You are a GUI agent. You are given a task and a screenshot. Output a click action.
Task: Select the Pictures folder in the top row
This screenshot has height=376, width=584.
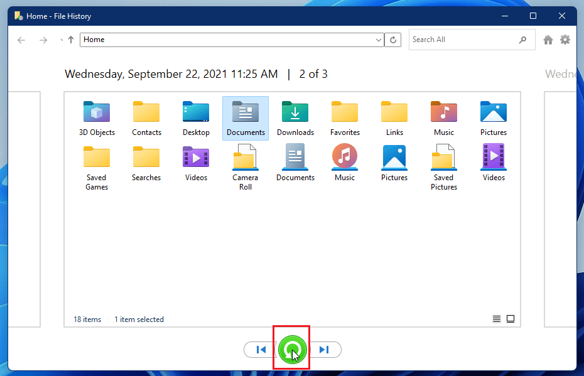[494, 119]
